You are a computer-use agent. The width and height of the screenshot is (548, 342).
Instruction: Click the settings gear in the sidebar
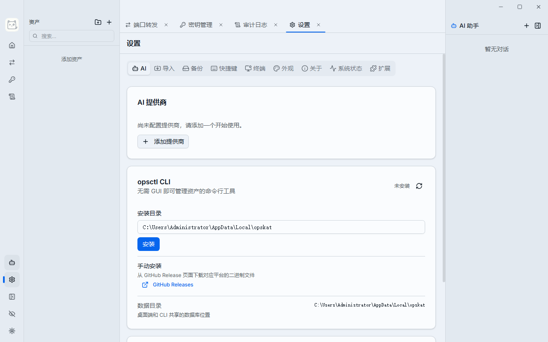click(12, 279)
